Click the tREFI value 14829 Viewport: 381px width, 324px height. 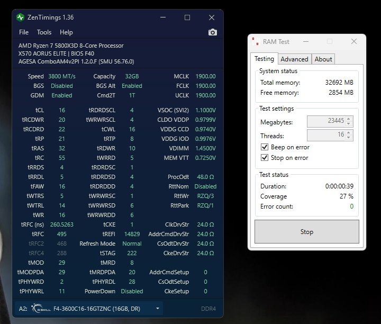click(x=132, y=234)
